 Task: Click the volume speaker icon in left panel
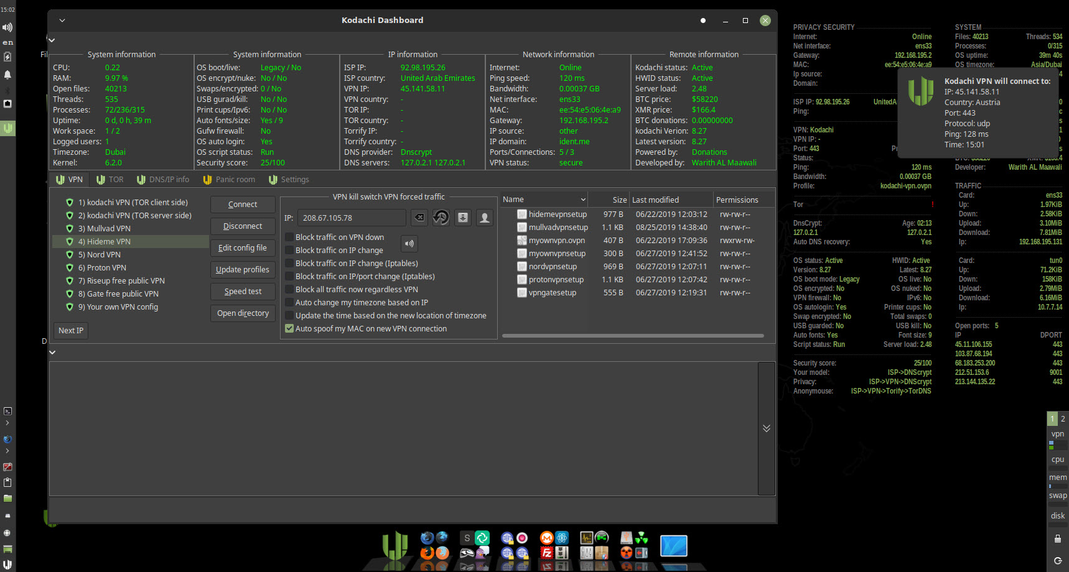point(7,27)
